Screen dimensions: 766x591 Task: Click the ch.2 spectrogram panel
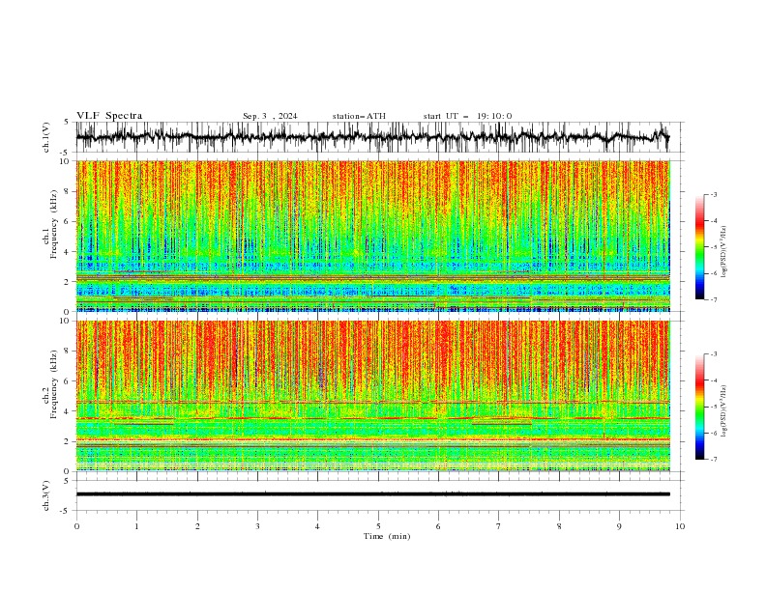point(372,396)
